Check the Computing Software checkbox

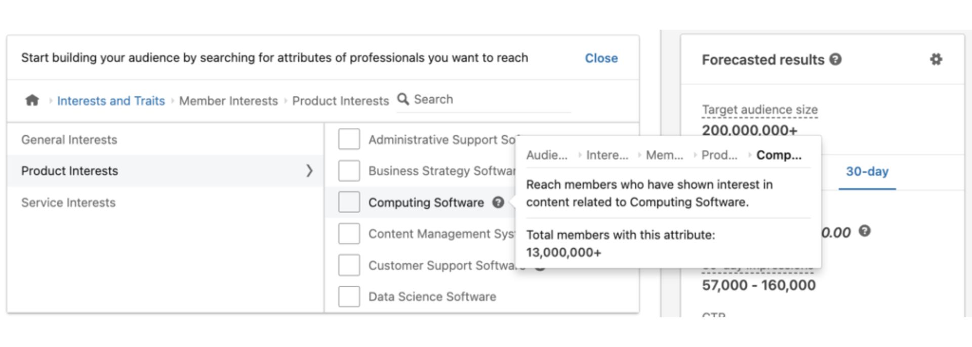click(348, 202)
